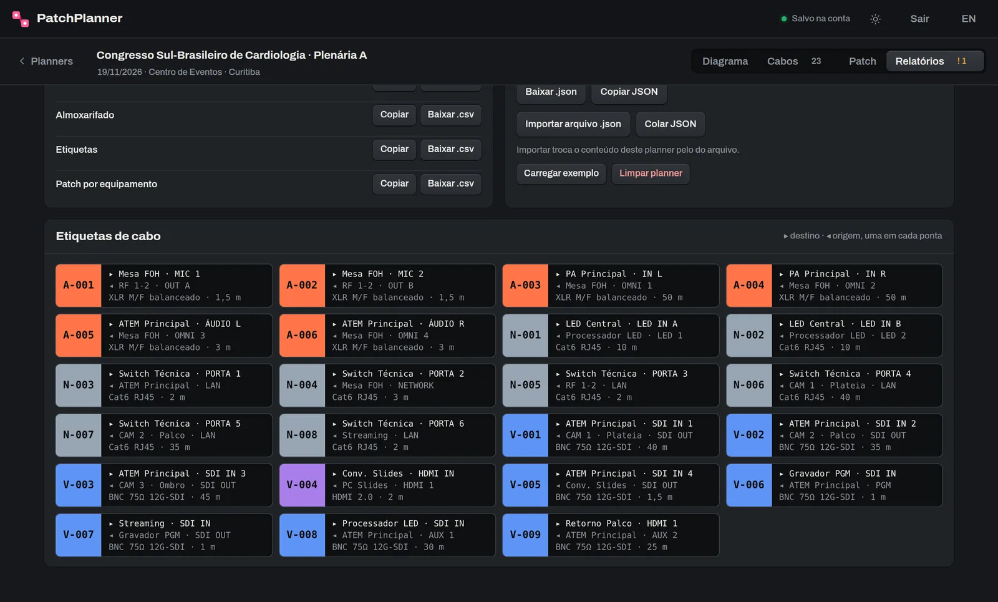Open the Diagrama tab
998x602 pixels.
[x=725, y=61]
